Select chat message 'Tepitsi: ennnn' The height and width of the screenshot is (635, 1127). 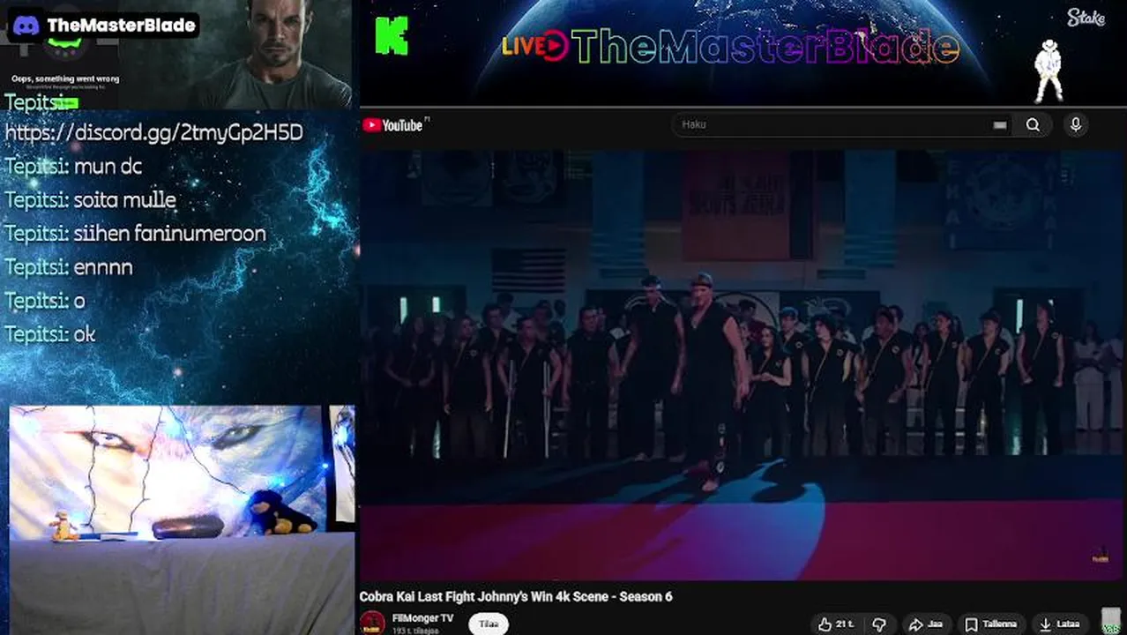(69, 267)
